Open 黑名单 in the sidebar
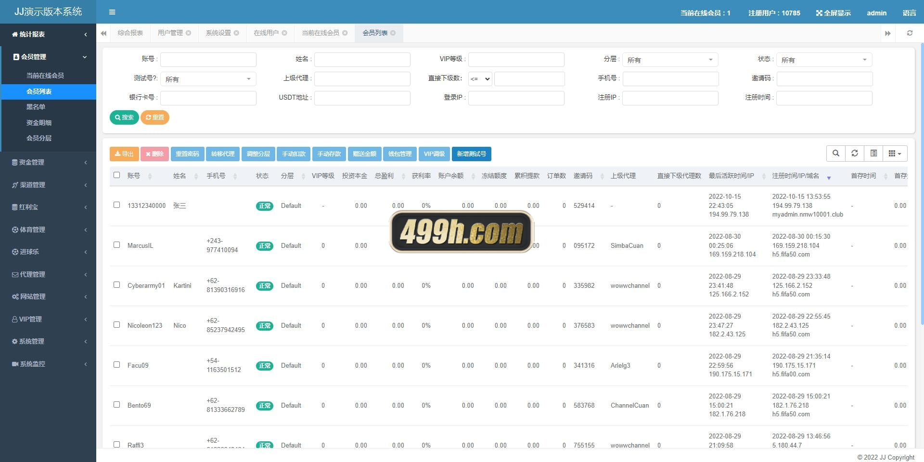Viewport: 924px width, 462px height. click(x=36, y=107)
